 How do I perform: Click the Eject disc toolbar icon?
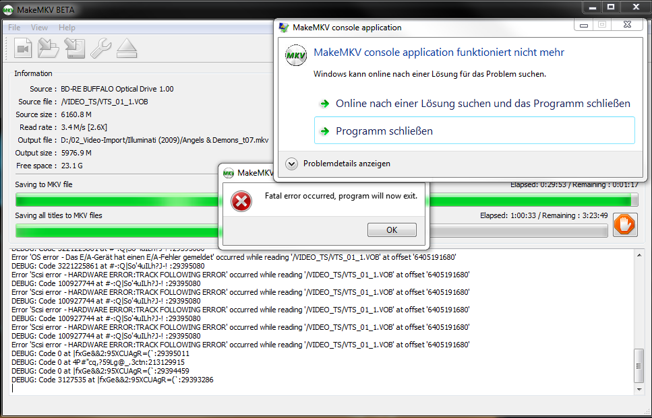(x=126, y=48)
